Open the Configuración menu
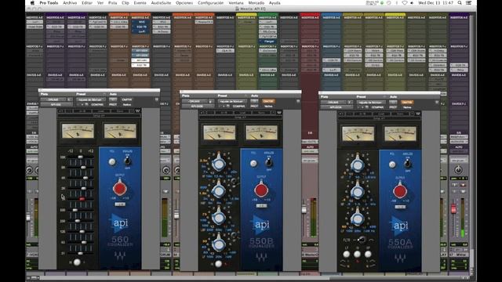 [x=210, y=3]
